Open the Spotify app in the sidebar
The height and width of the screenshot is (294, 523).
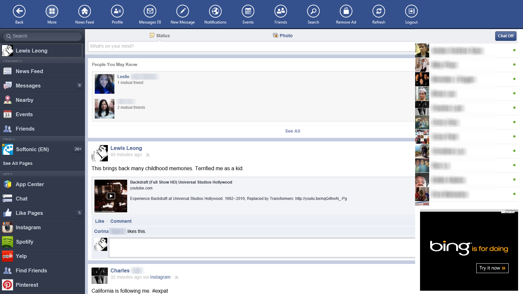point(25,242)
